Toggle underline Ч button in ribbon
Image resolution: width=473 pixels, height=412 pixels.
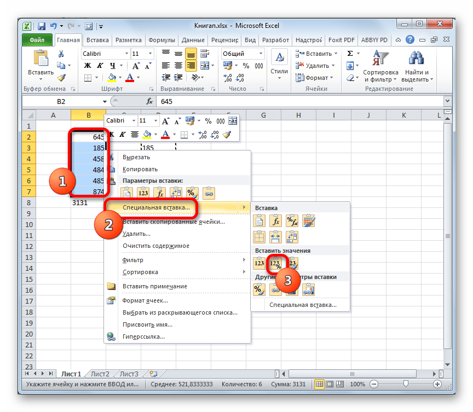point(113,66)
